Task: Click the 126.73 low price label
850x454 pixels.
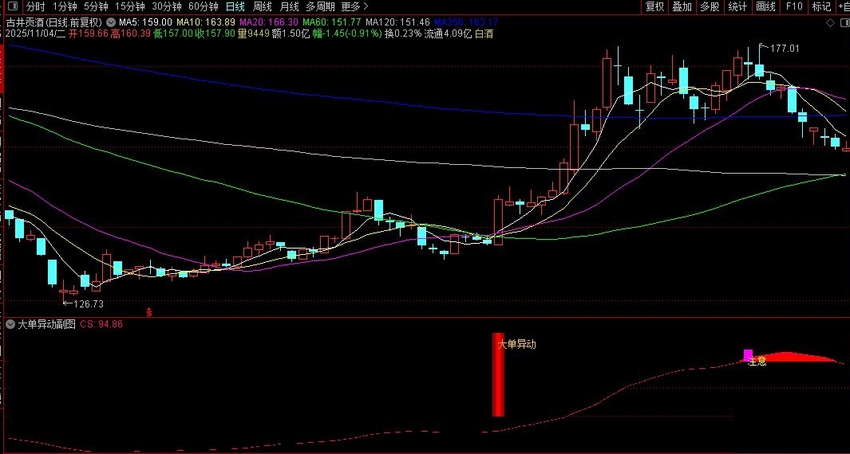Action: click(89, 304)
